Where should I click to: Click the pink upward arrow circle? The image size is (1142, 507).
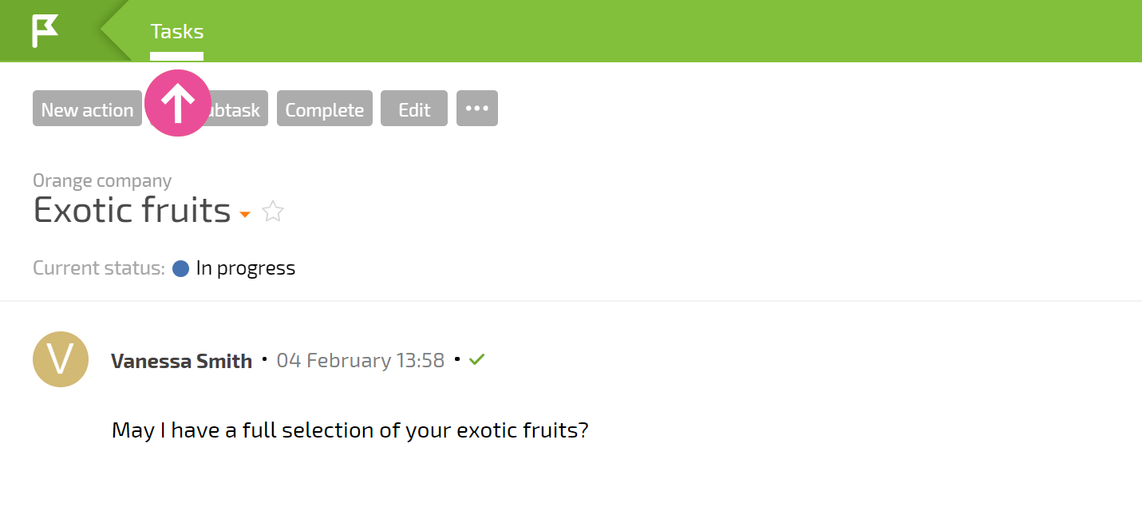pyautogui.click(x=177, y=103)
